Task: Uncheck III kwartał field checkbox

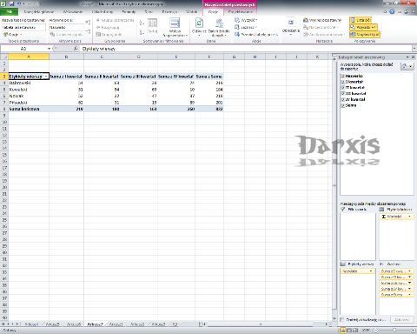Action: 343,93
